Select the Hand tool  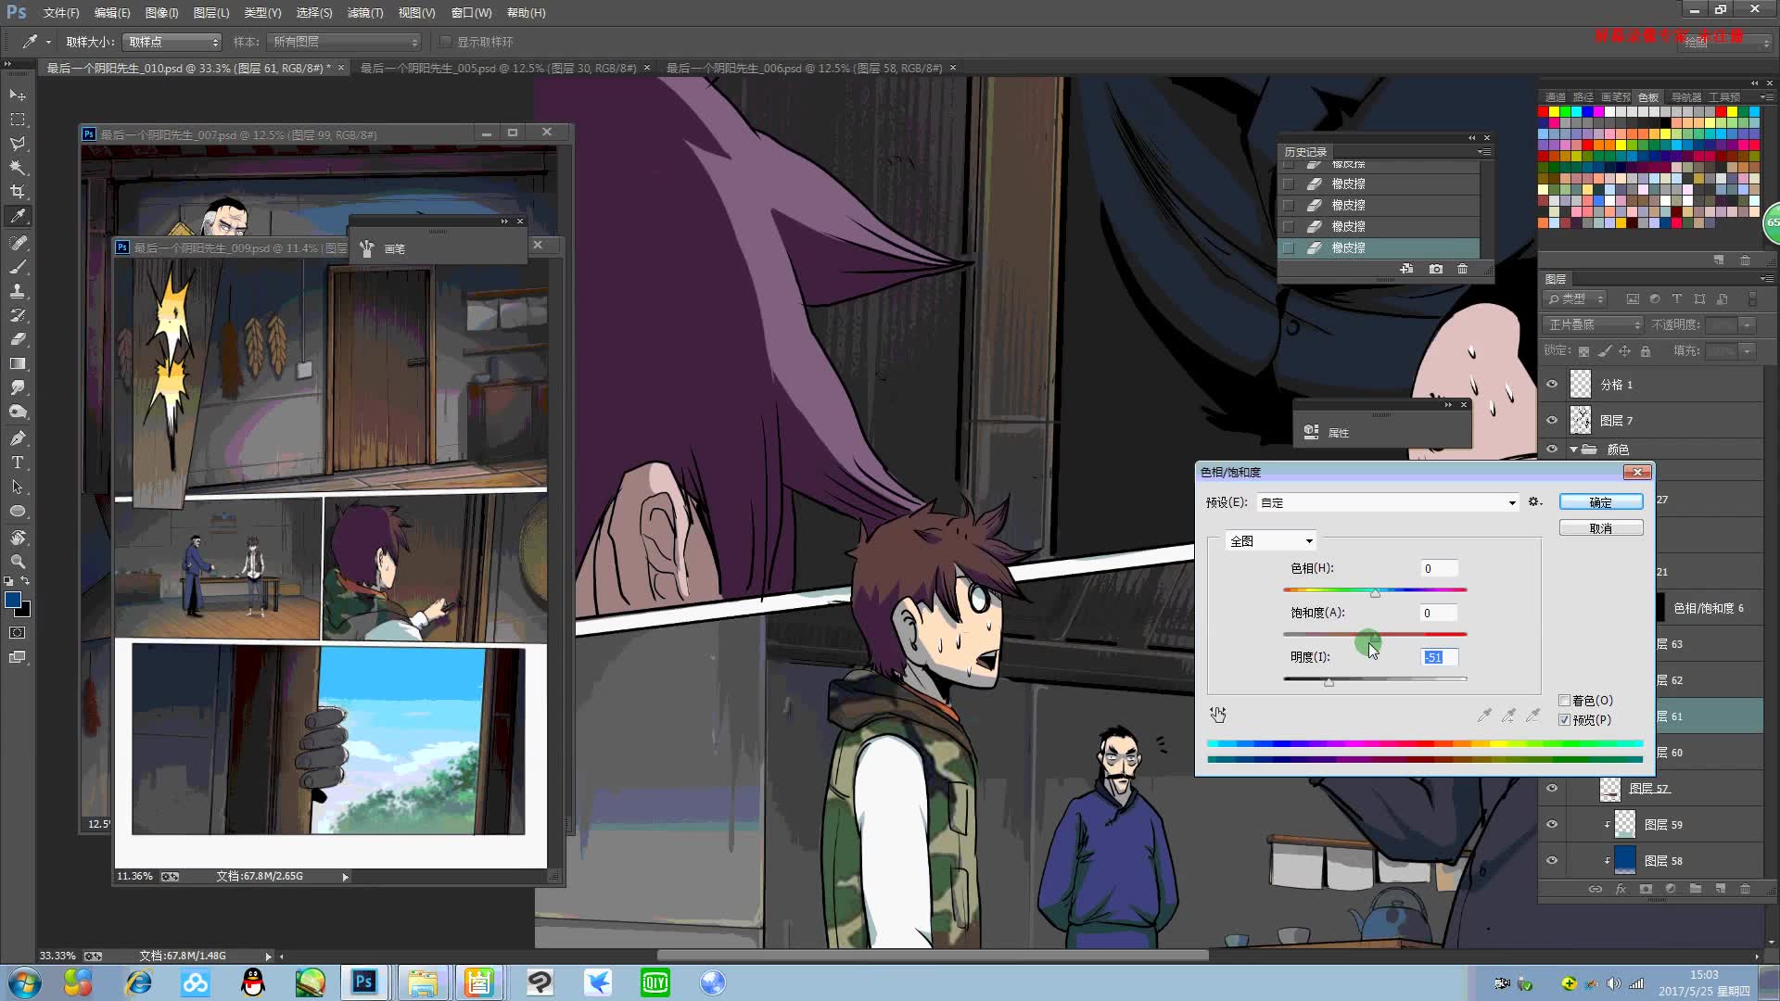[18, 538]
